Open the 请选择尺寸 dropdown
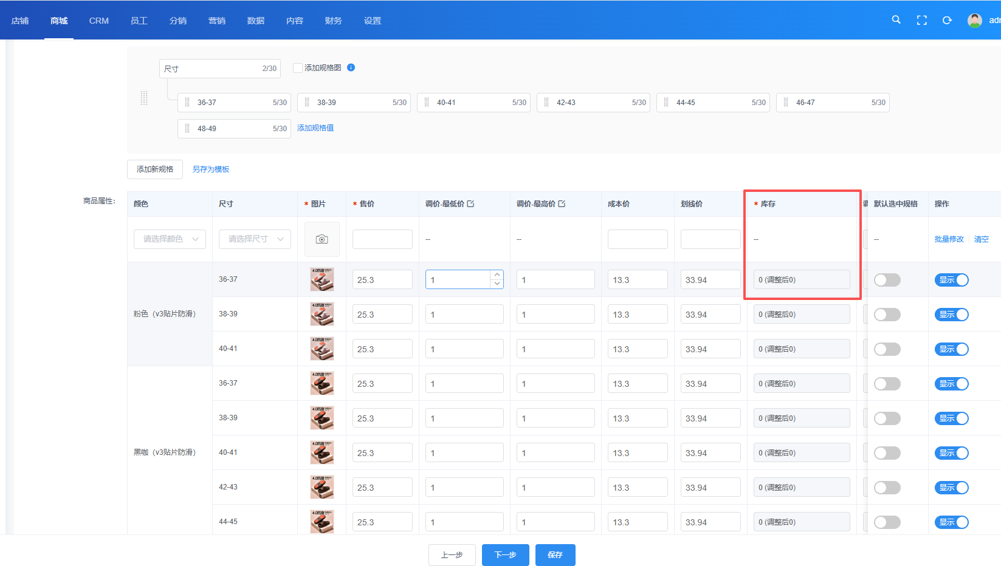Viewport: 1001px width, 566px height. click(255, 239)
